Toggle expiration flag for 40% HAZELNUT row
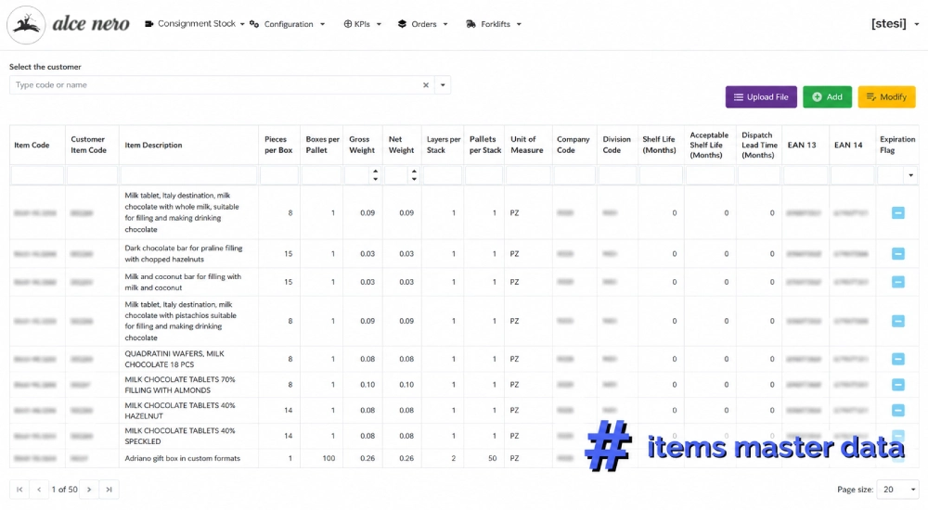 [x=897, y=410]
